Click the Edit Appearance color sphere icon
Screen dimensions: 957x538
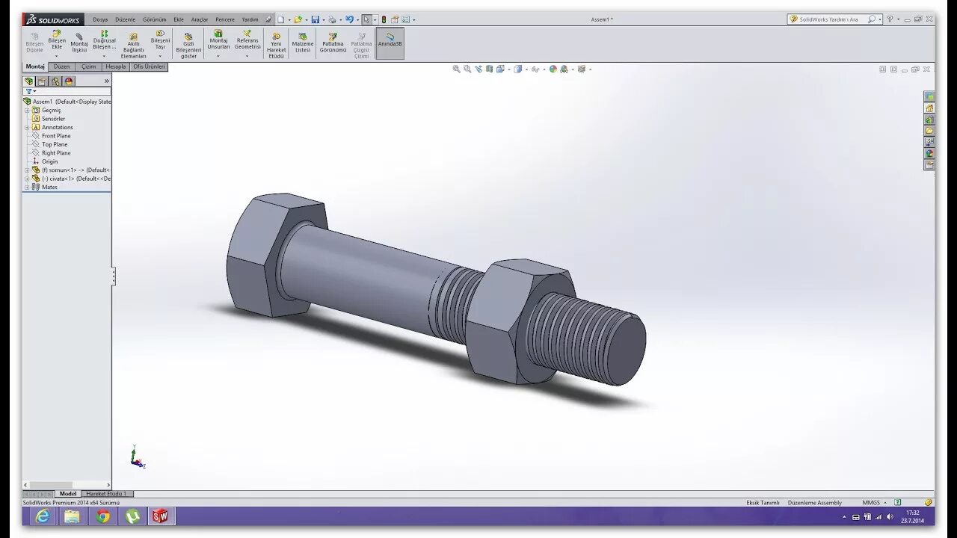click(553, 69)
